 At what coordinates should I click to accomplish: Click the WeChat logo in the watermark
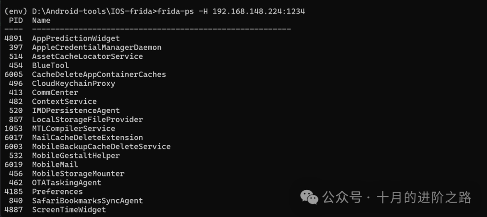309,197
